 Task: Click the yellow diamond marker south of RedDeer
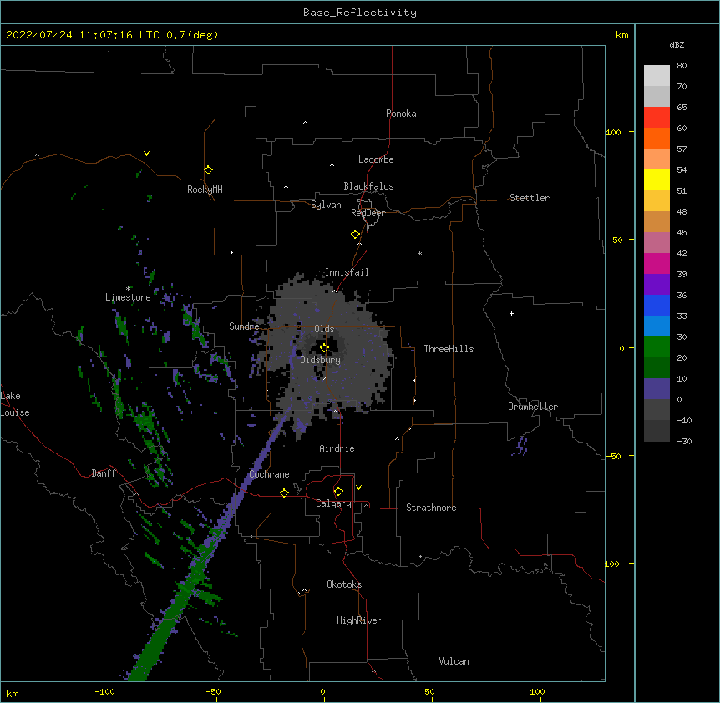pos(356,235)
